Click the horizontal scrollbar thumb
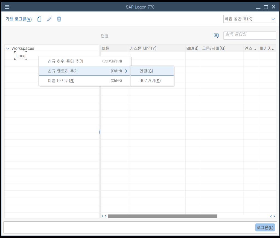Viewport: 280px width, 238px height. pyautogui.click(x=162, y=216)
